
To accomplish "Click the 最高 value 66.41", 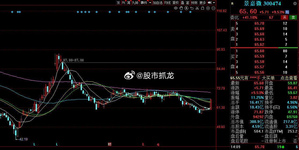I will tap(293, 88).
